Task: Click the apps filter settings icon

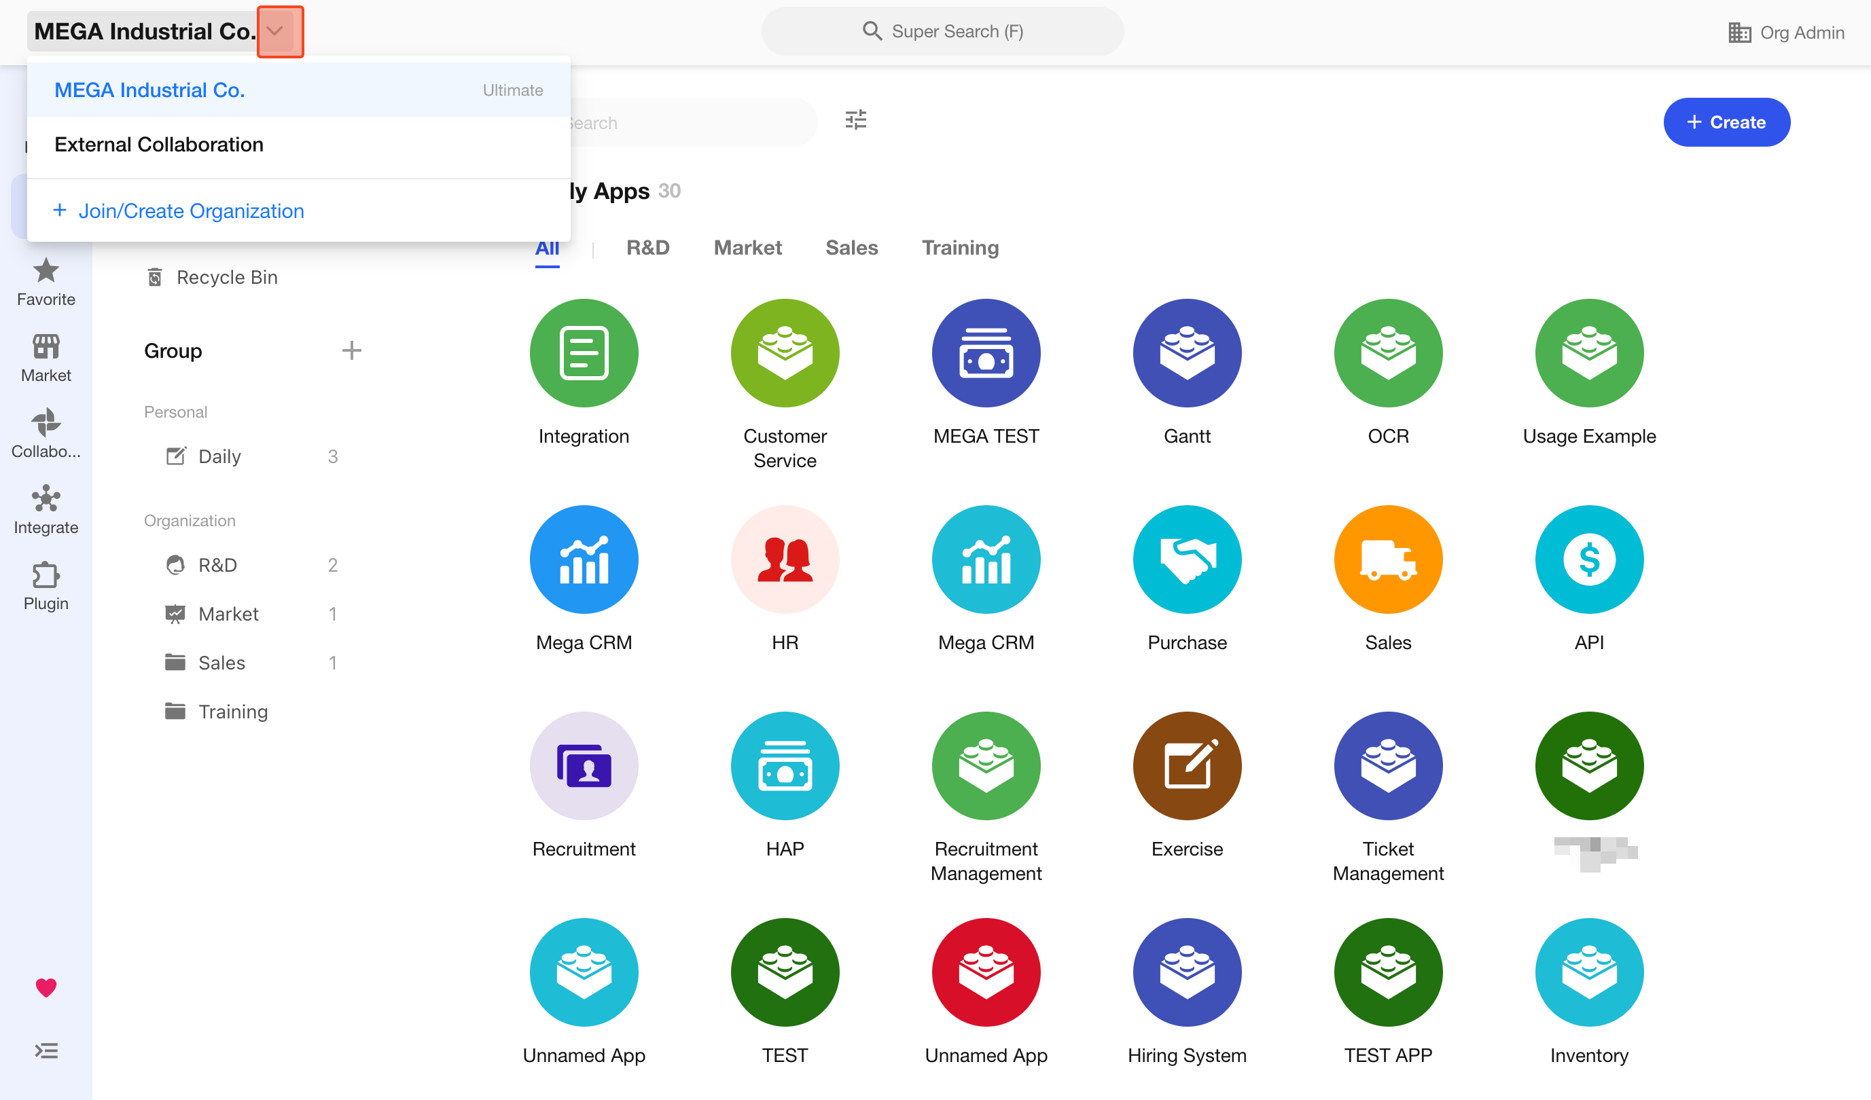Action: (x=855, y=120)
